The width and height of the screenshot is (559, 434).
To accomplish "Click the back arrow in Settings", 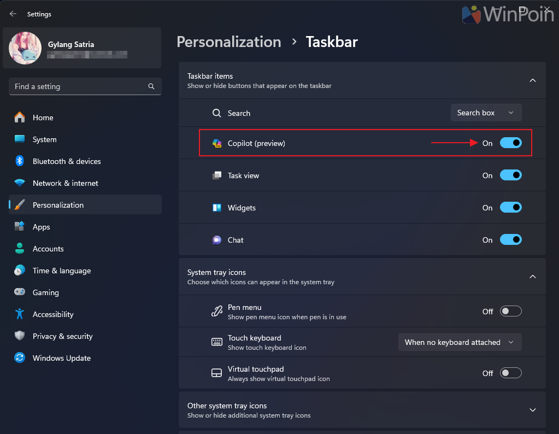I will click(x=13, y=14).
